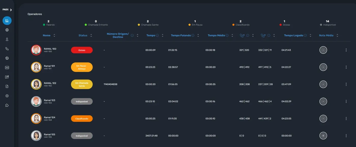The width and height of the screenshot is (356, 147).
Task: Filter by Em Pausa counter
Action: [x=195, y=23]
